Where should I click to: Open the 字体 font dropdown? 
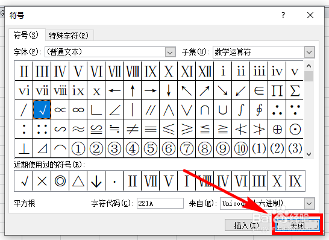pos(170,52)
